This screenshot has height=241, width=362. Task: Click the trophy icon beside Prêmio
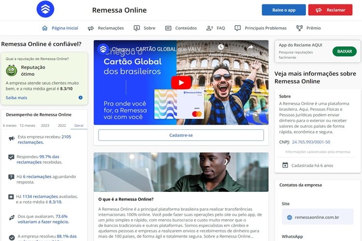[x=299, y=28]
